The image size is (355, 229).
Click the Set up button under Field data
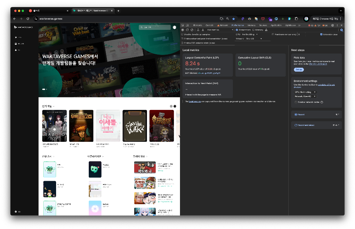(299, 69)
